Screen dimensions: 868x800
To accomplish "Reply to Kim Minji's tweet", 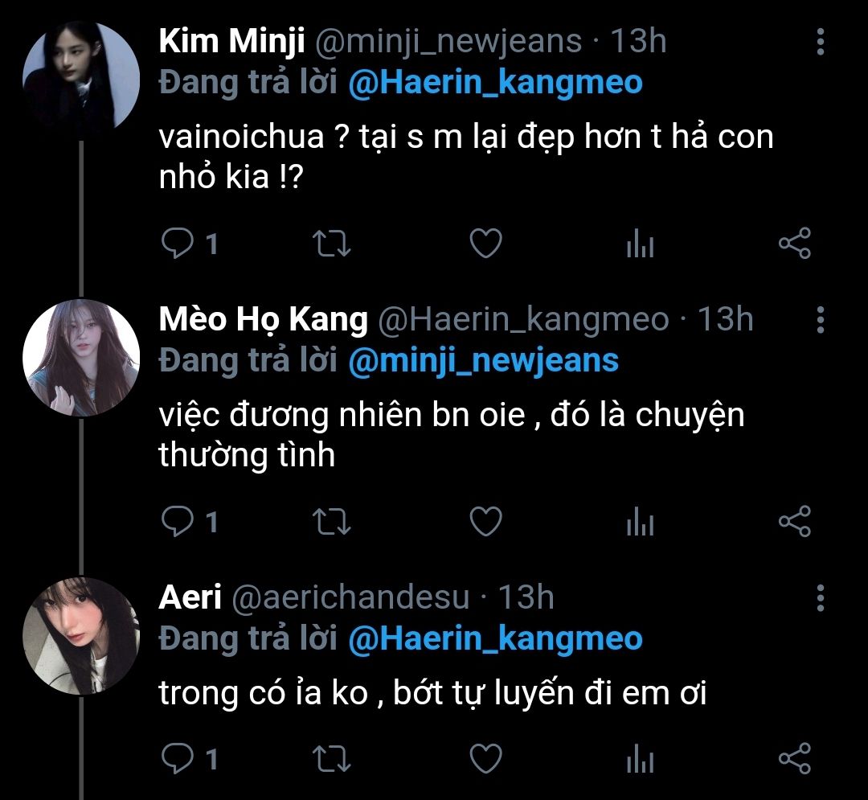I will point(177,244).
